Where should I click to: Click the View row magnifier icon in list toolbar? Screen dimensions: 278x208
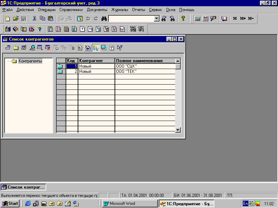(x=32, y=48)
